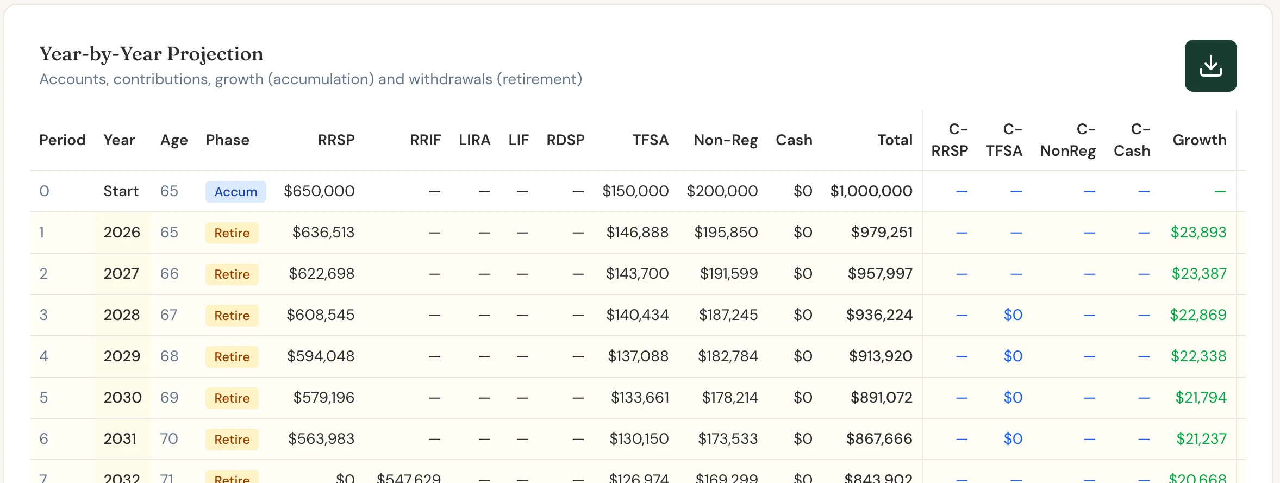Click the $979,251 total for 2026
The image size is (1280, 483).
coord(882,233)
